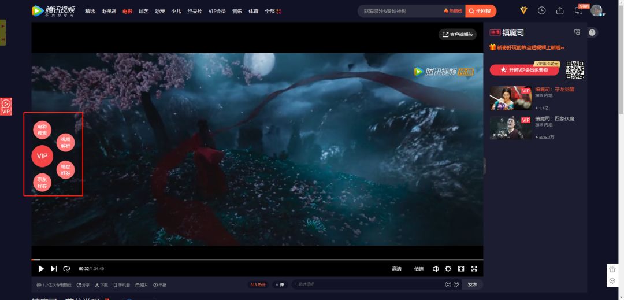Screen dimensions: 624x300
Task: Click the 镇魔司：四象伏魔 title link
Action: point(554,118)
